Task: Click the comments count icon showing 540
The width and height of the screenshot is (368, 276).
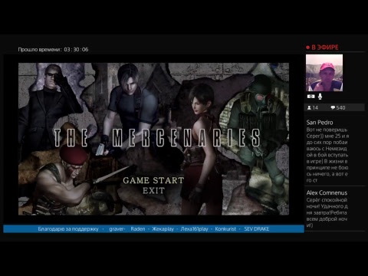Action: [x=333, y=108]
